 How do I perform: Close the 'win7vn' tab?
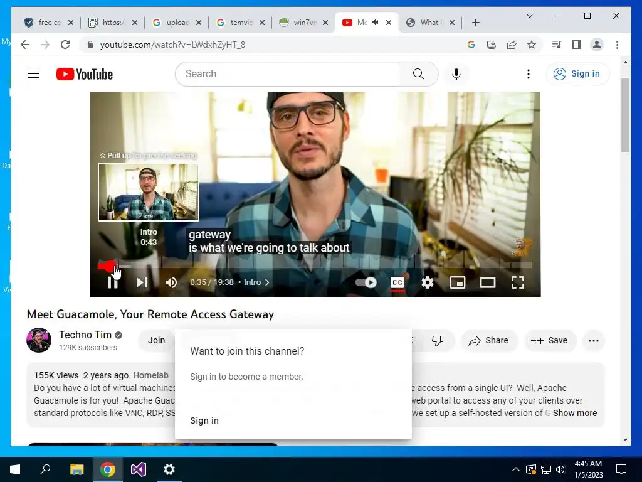click(x=325, y=23)
